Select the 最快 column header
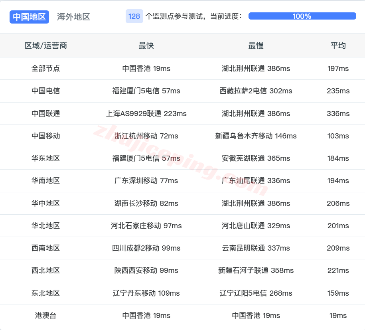365x330 pixels. tap(146, 45)
